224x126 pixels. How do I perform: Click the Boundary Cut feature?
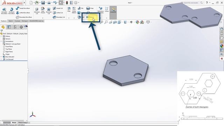[x=59, y=17]
